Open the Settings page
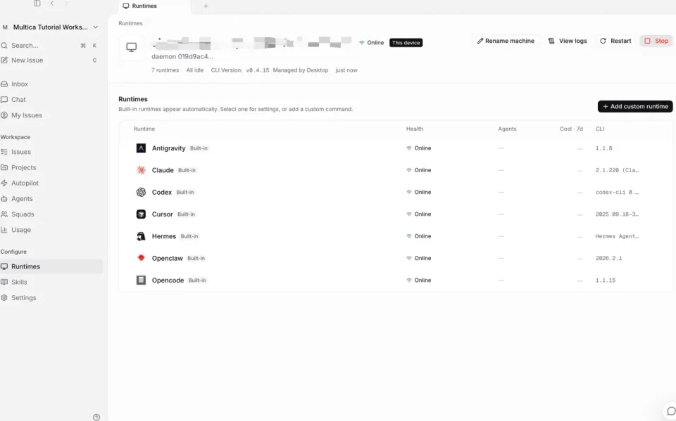Screen dimensions: 676x421 tap(51, 297)
